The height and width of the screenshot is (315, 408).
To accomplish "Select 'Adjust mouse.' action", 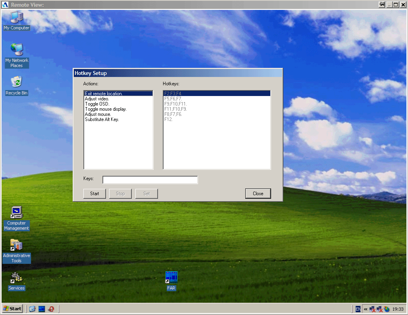I will [118, 114].
